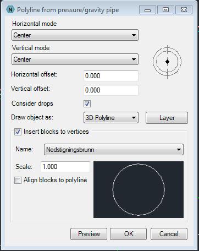Screen dimensions: 199x251
Task: Uncheck Insert blocks to vertices
Action: coord(18,132)
